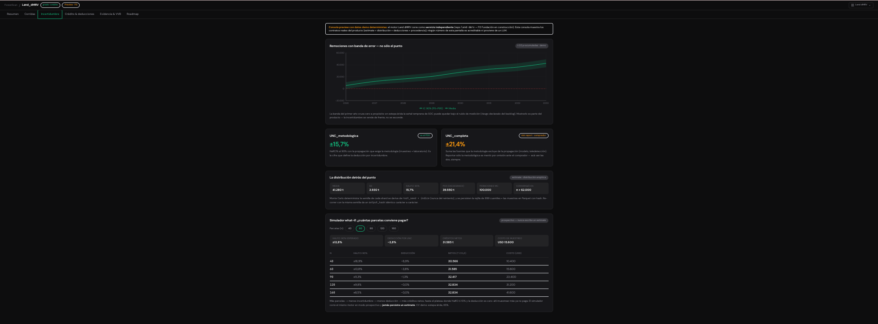878x324 pixels.
Task: Click the 41.600 cost table cell
Action: pos(511,293)
